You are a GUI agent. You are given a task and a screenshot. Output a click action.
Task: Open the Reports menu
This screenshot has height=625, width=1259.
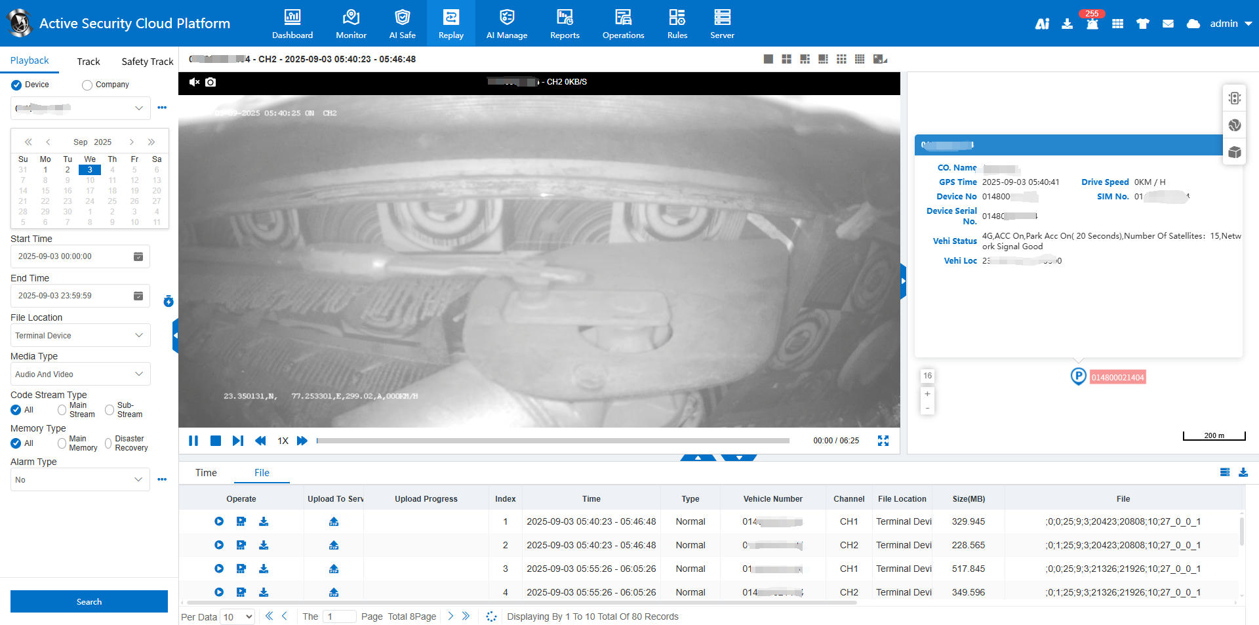(x=565, y=24)
